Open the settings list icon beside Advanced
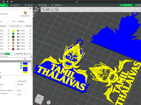This screenshot has height=105, width=141. [x=28, y=54]
